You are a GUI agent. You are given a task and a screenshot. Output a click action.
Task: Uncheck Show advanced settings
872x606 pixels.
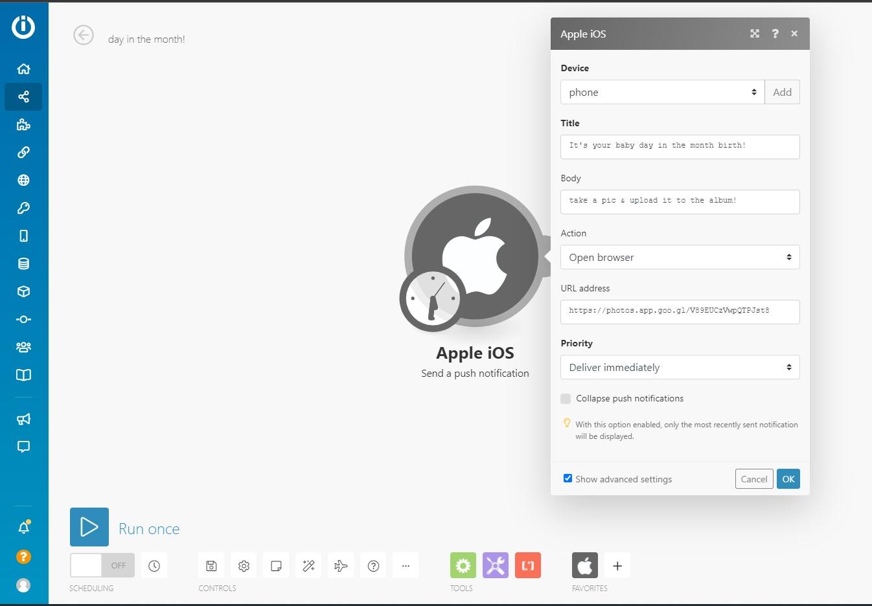(x=568, y=478)
